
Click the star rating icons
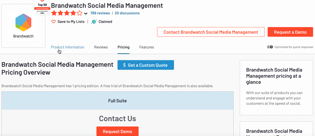(x=67, y=13)
